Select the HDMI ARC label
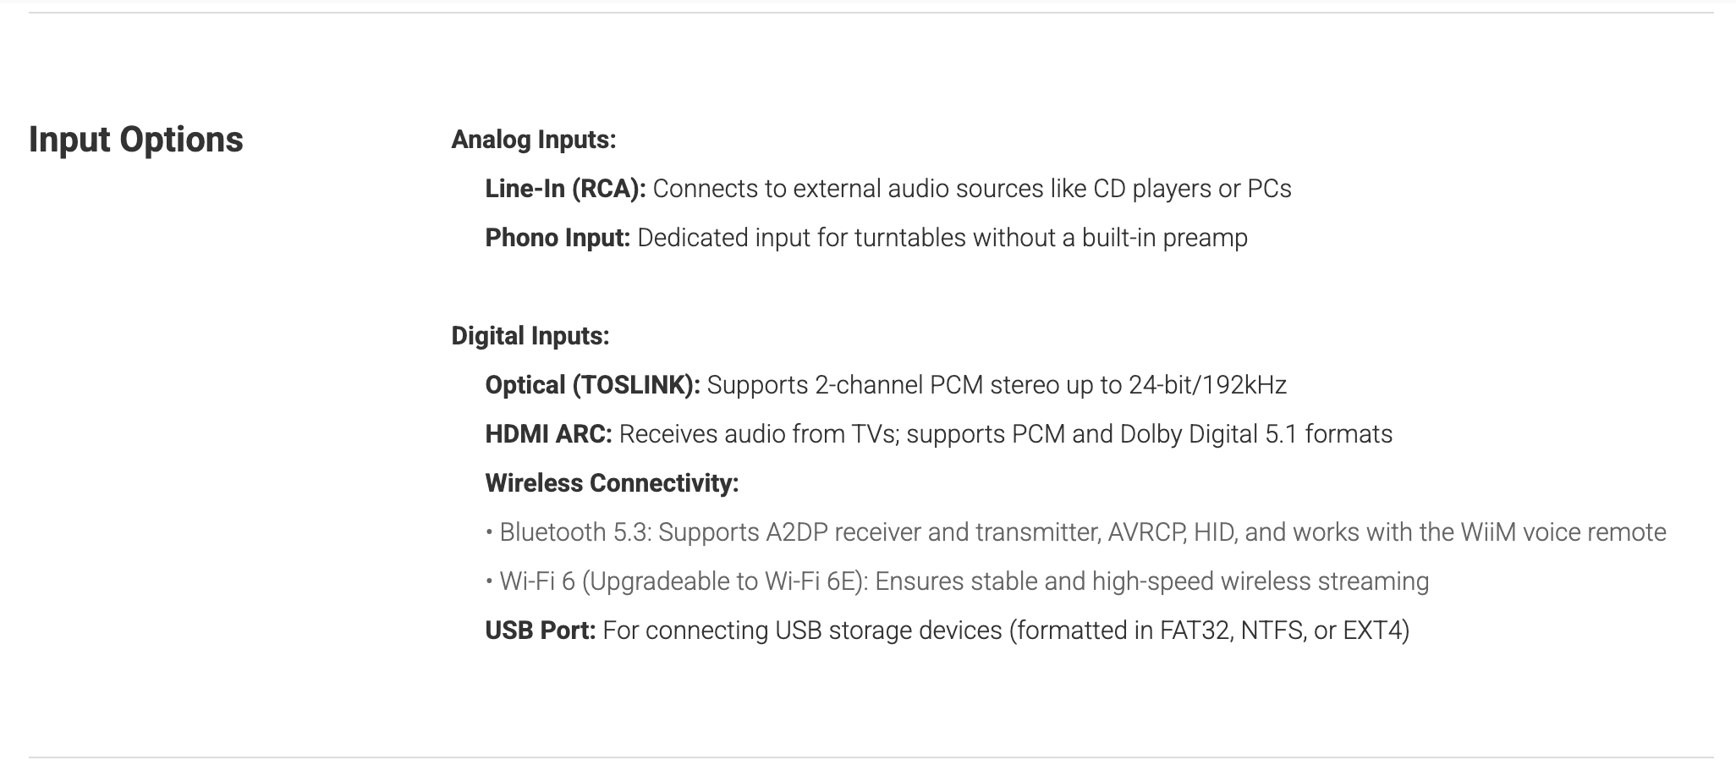The image size is (1736, 782). pyautogui.click(x=548, y=434)
